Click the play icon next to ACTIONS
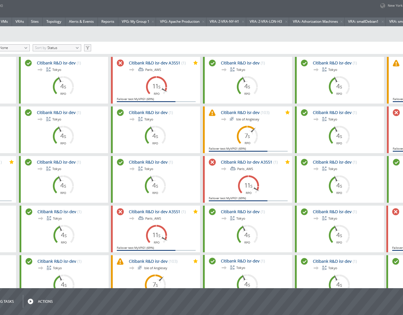403x315 pixels. (30, 301)
